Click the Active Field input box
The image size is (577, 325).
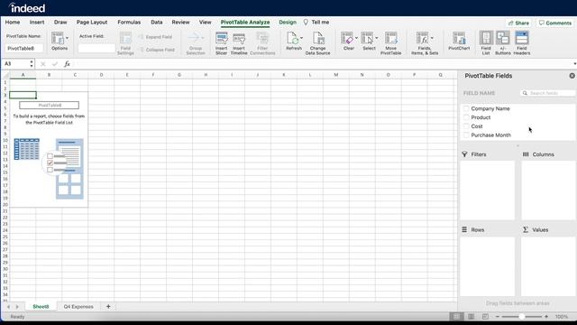[96, 48]
